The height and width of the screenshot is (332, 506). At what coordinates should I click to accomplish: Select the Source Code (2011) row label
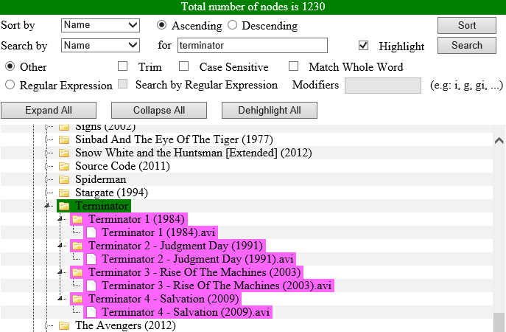122,166
